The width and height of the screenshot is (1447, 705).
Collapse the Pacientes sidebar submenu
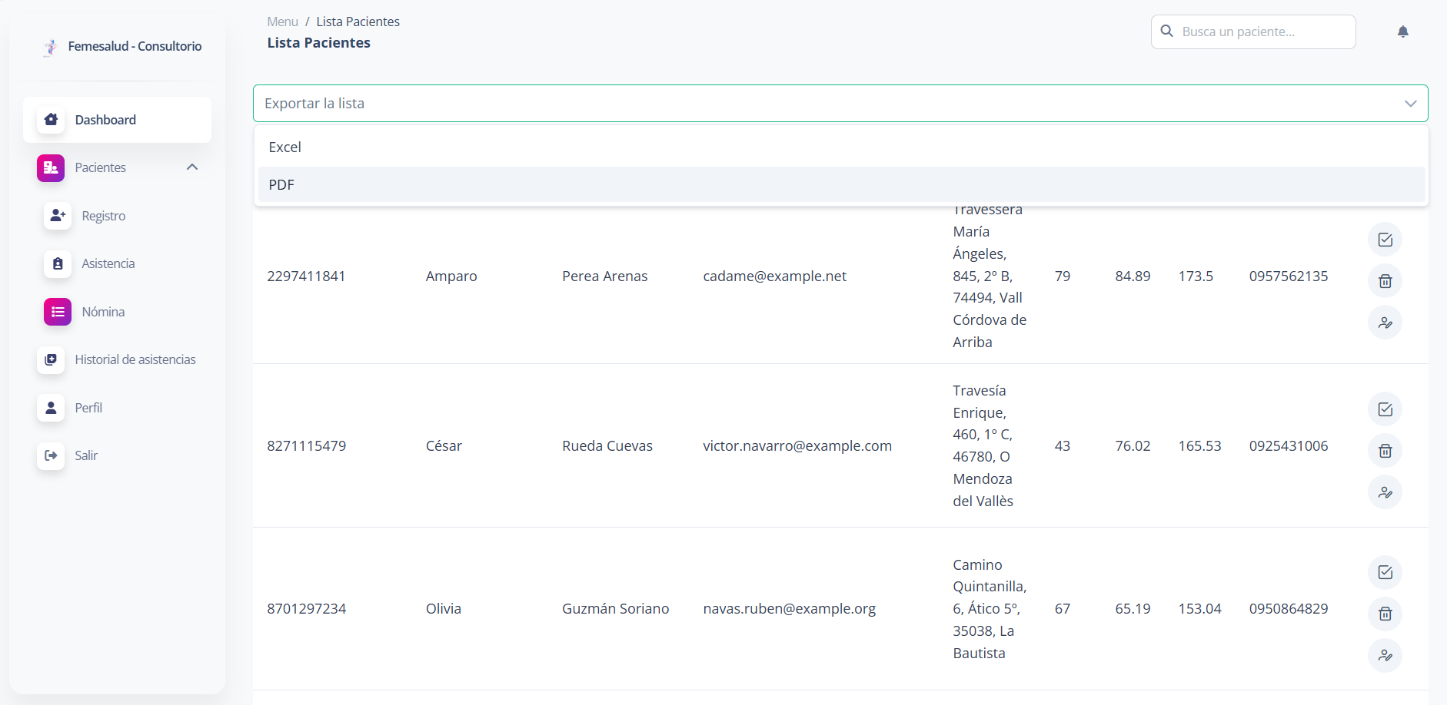192,167
